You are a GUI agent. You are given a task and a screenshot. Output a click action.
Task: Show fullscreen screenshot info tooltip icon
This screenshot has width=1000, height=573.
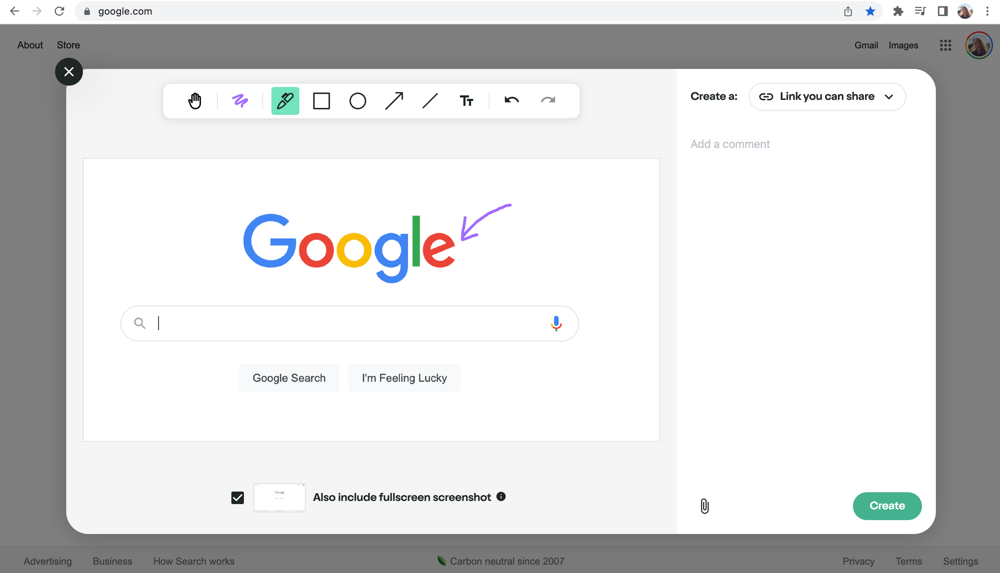(501, 497)
